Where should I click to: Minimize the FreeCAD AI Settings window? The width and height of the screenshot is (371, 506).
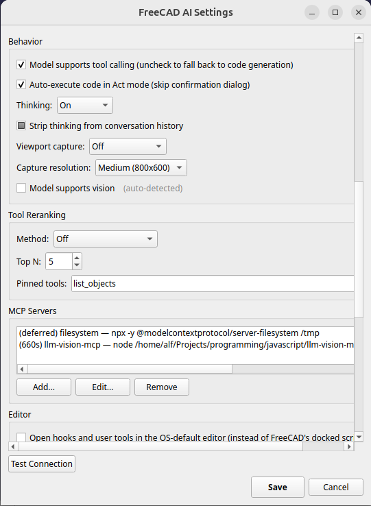(312, 12)
